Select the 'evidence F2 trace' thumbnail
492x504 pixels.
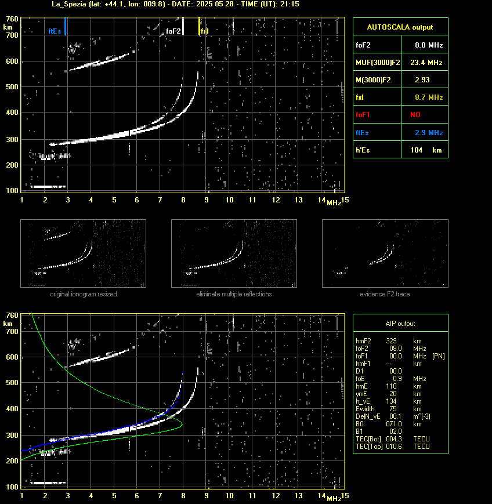(385, 253)
